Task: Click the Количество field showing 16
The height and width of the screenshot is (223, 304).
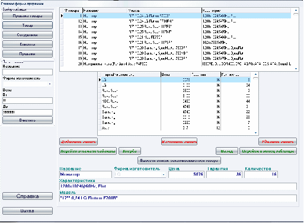Action: pos(261,174)
